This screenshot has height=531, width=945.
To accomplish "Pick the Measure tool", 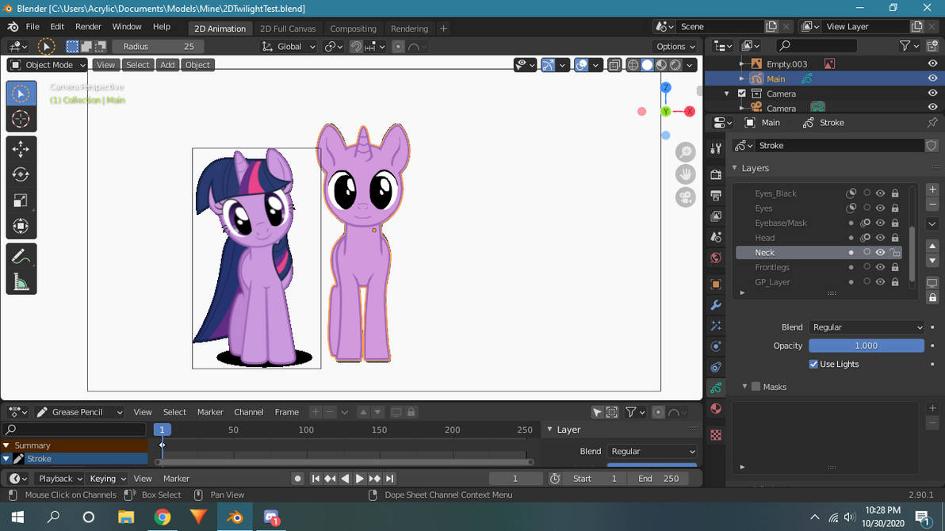I will [x=21, y=279].
